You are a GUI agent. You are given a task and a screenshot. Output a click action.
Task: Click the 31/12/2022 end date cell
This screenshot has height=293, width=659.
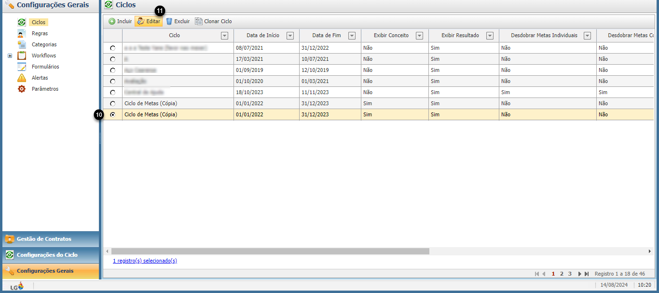click(330, 48)
